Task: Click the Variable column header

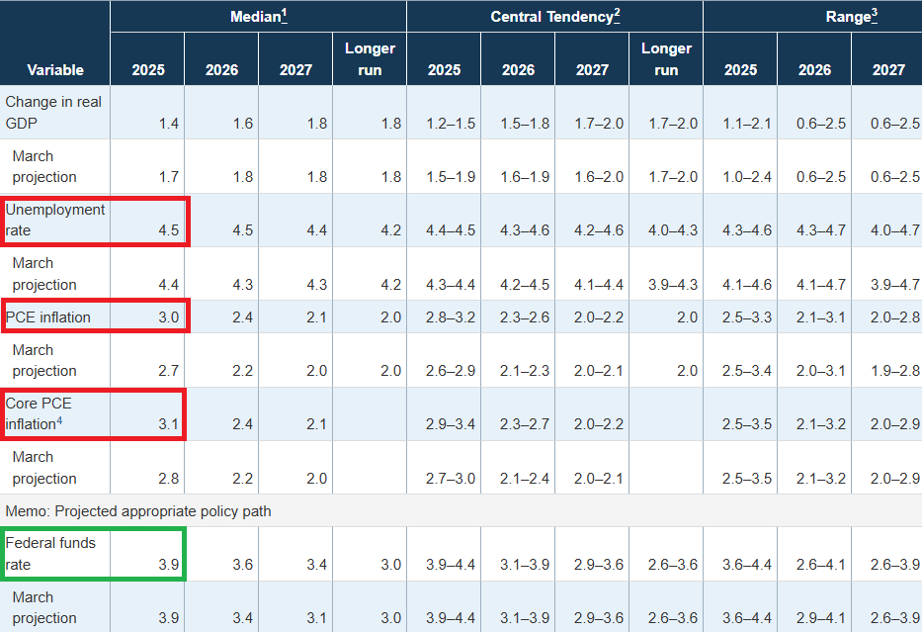Action: (55, 69)
